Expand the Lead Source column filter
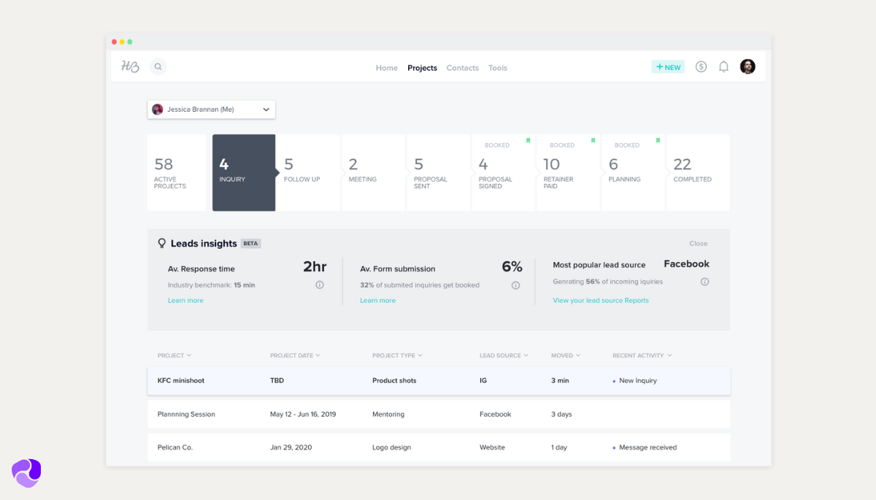 (503, 355)
